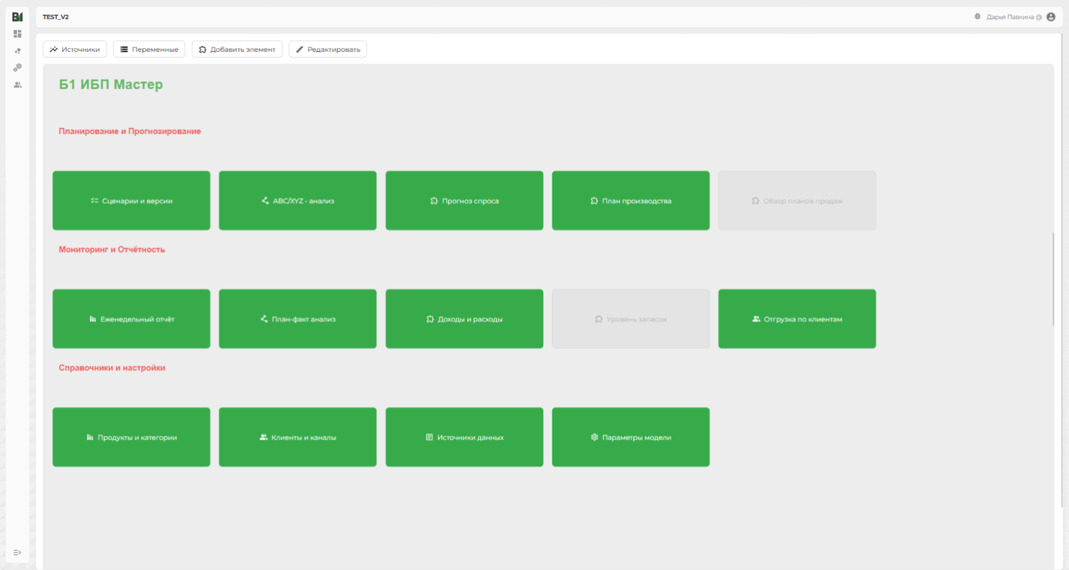
Task: Click the Редактировать button
Action: 328,49
